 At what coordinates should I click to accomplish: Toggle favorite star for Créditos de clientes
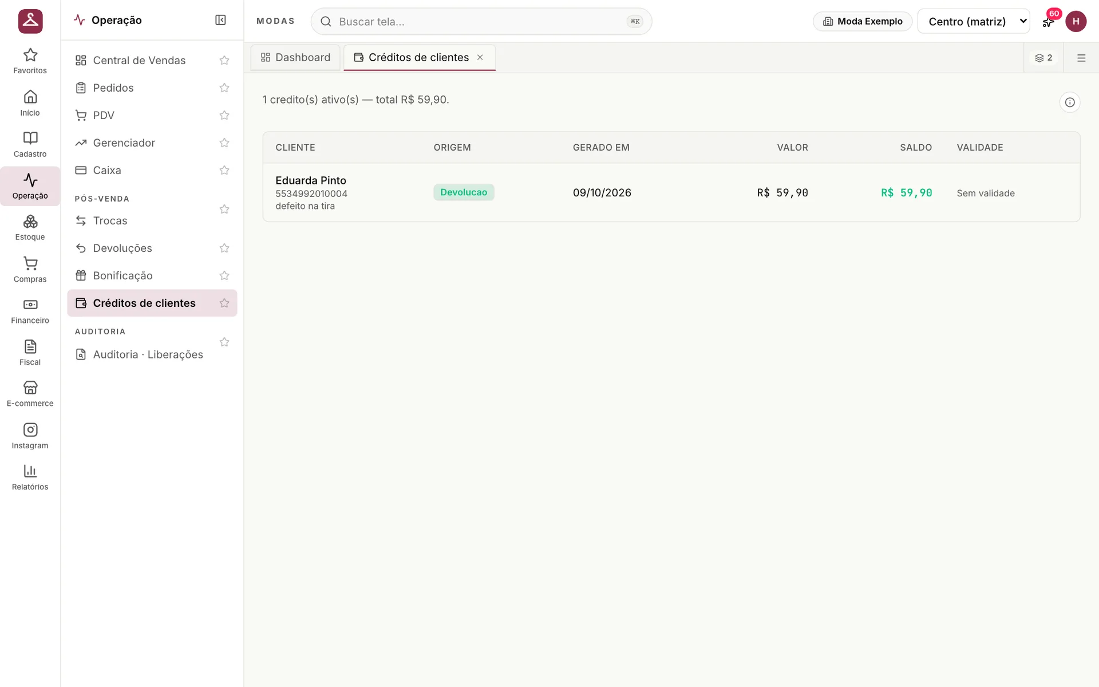coord(224,303)
